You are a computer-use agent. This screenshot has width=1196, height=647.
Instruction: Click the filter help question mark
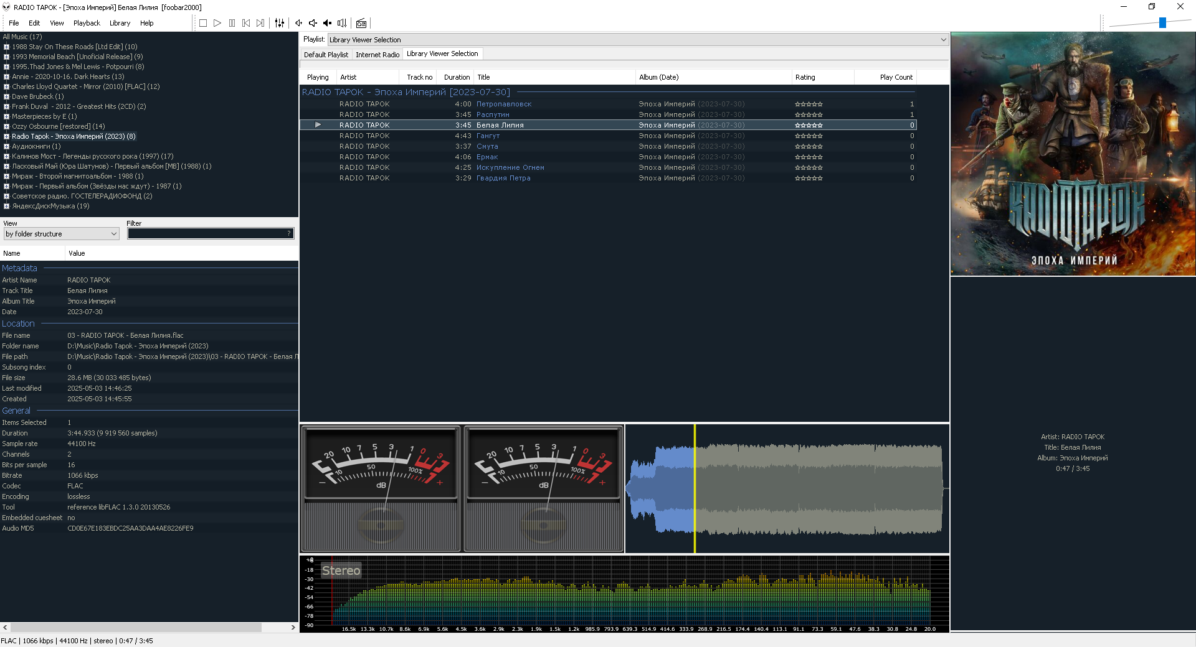coord(289,234)
